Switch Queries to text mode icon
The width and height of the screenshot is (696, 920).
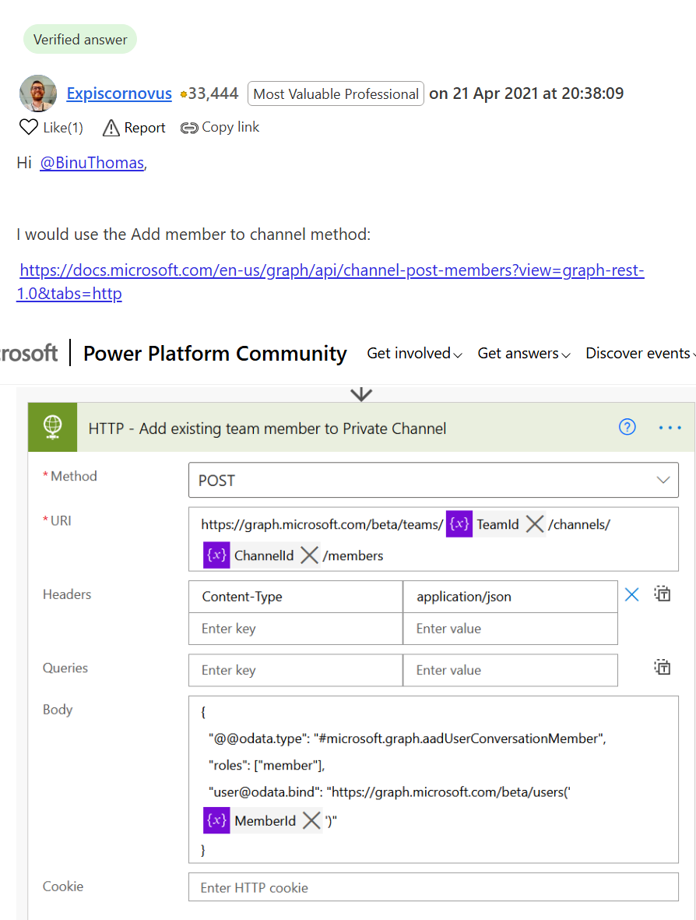(x=663, y=667)
